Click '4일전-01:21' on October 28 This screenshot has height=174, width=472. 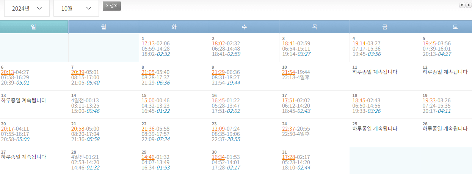pyautogui.click(x=85, y=157)
